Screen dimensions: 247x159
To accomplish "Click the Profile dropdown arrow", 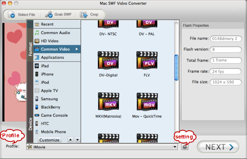I will coord(175,147).
